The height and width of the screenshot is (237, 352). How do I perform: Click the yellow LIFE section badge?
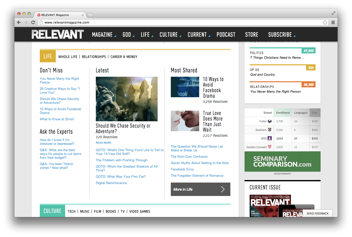point(48,56)
